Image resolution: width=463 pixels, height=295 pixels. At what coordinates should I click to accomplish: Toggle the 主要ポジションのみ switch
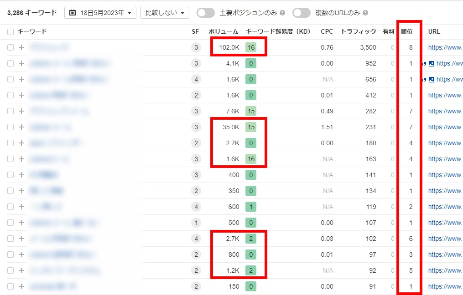tap(206, 13)
